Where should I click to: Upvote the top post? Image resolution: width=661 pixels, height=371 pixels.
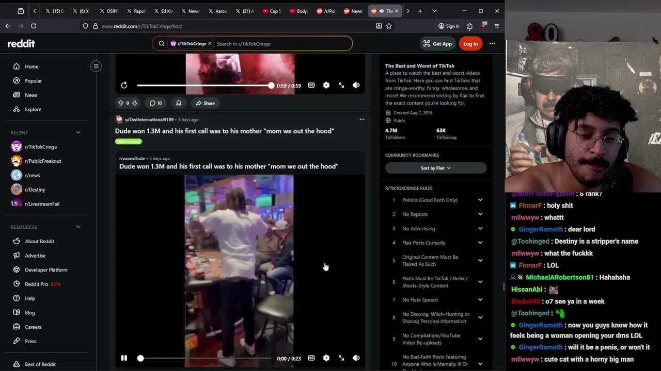pos(121,103)
